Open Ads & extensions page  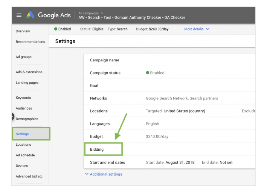[x=29, y=72]
